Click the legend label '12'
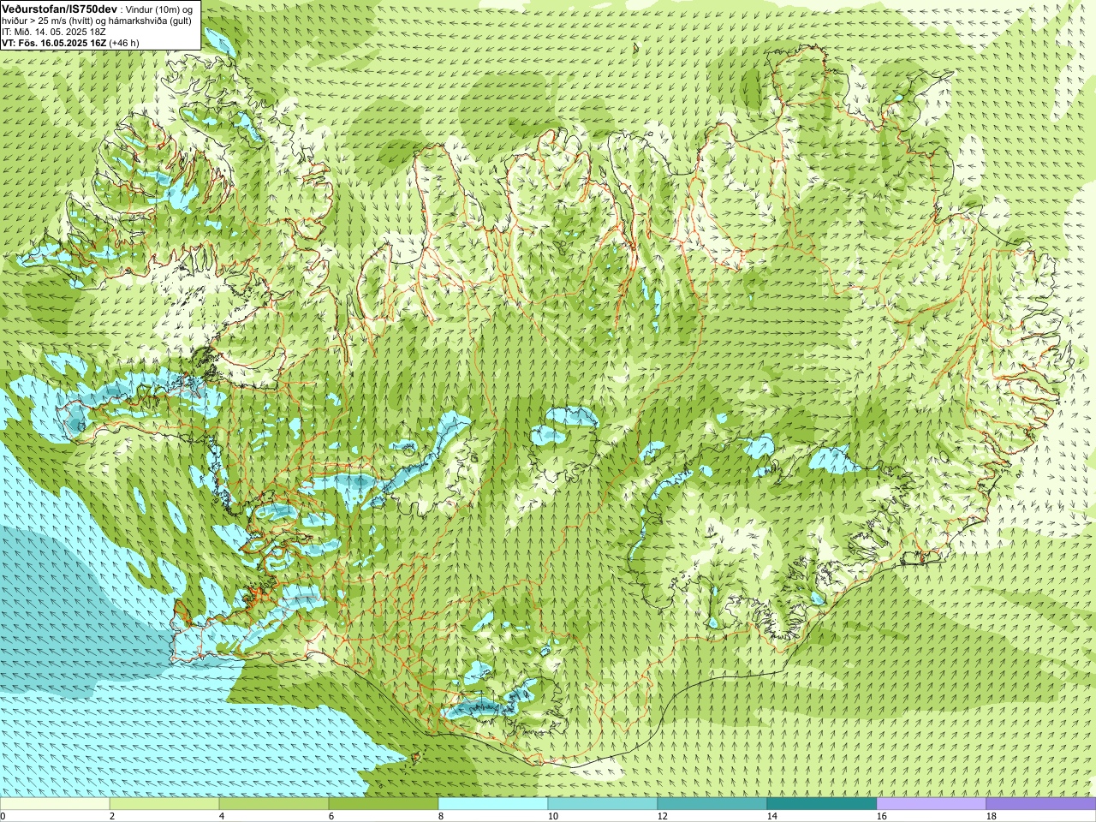This screenshot has height=822, width=1096. click(662, 816)
